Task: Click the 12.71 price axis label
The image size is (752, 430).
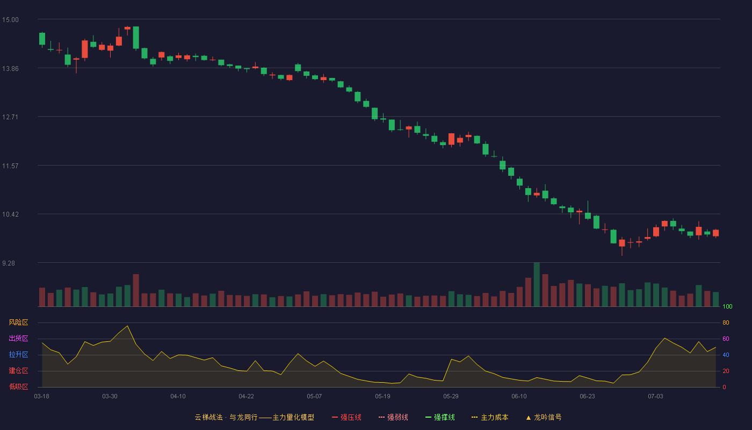Action: click(x=10, y=117)
